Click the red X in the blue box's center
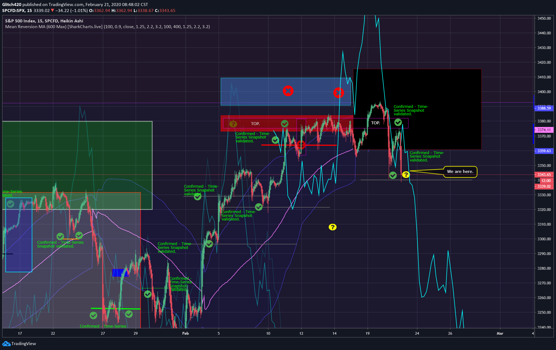 click(x=288, y=91)
